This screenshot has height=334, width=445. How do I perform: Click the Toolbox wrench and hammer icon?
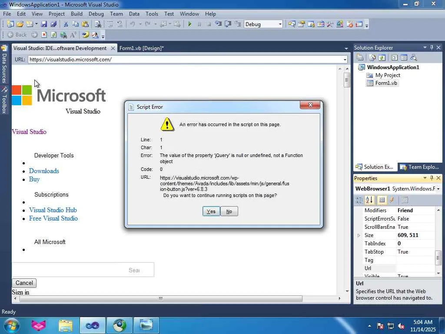[330, 24]
